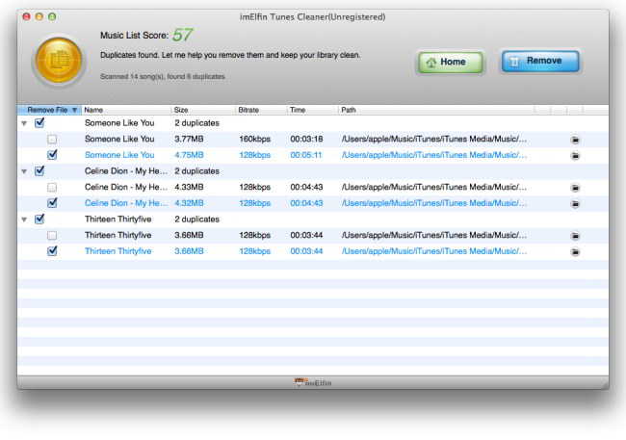
Task: Collapse the Celine Dion duplicates group
Action: pyautogui.click(x=24, y=171)
